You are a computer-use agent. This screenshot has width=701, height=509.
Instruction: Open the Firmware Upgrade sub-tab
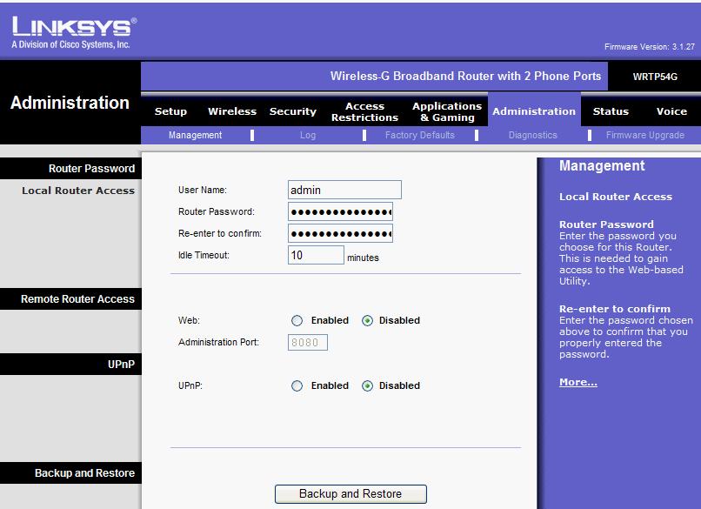pyautogui.click(x=645, y=135)
